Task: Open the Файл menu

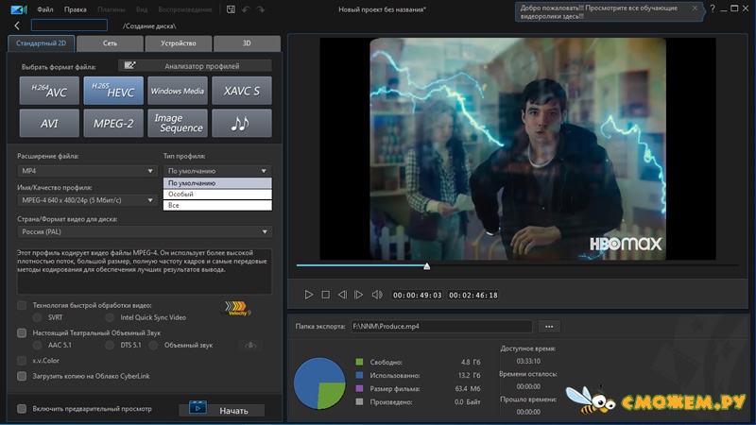Action: click(44, 9)
